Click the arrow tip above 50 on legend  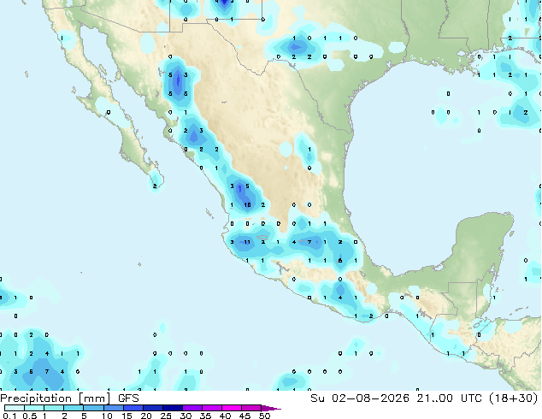tap(271, 409)
